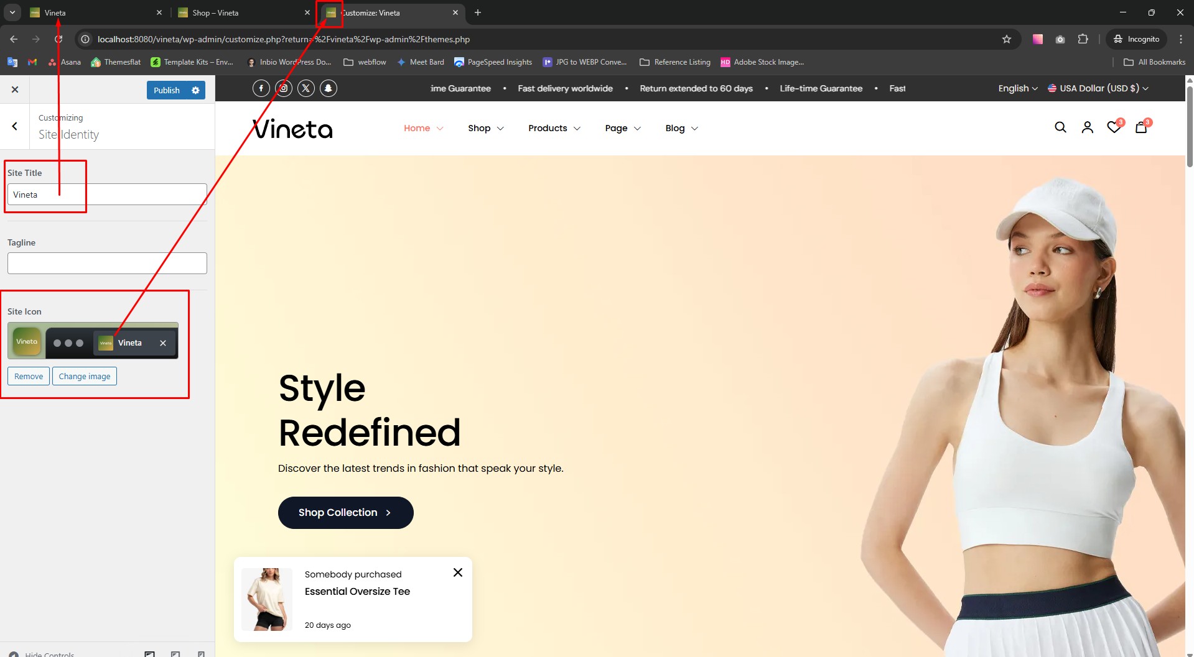Screen dimensions: 1194x657
Task: Open the Asana bookmark
Action: pos(65,62)
